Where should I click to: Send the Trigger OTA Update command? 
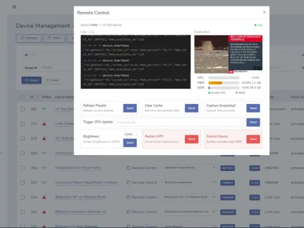pyautogui.click(x=253, y=122)
